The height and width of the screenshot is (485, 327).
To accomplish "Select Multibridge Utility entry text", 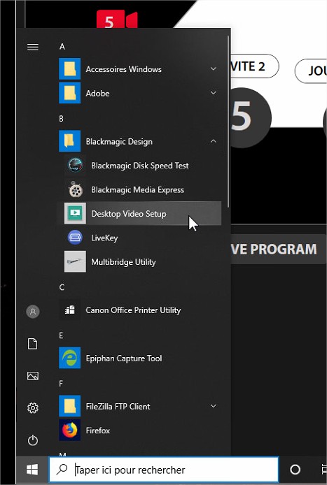I will [x=123, y=262].
